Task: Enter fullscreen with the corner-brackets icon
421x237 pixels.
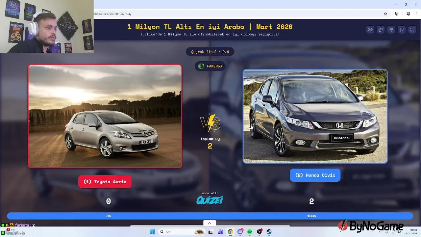Action: coord(412,30)
